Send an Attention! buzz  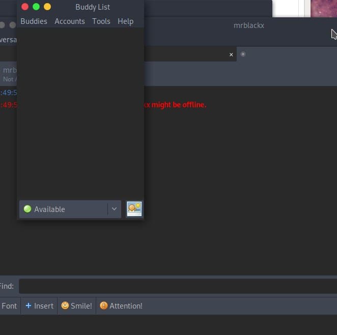[121, 306]
